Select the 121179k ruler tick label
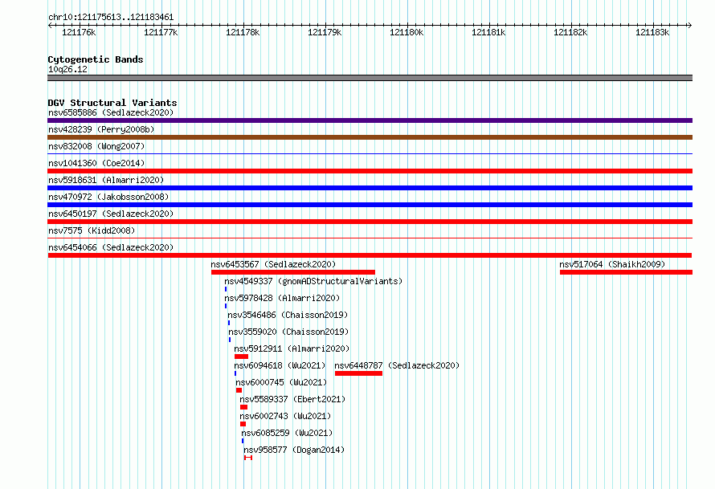The height and width of the screenshot is (489, 715). 325,32
